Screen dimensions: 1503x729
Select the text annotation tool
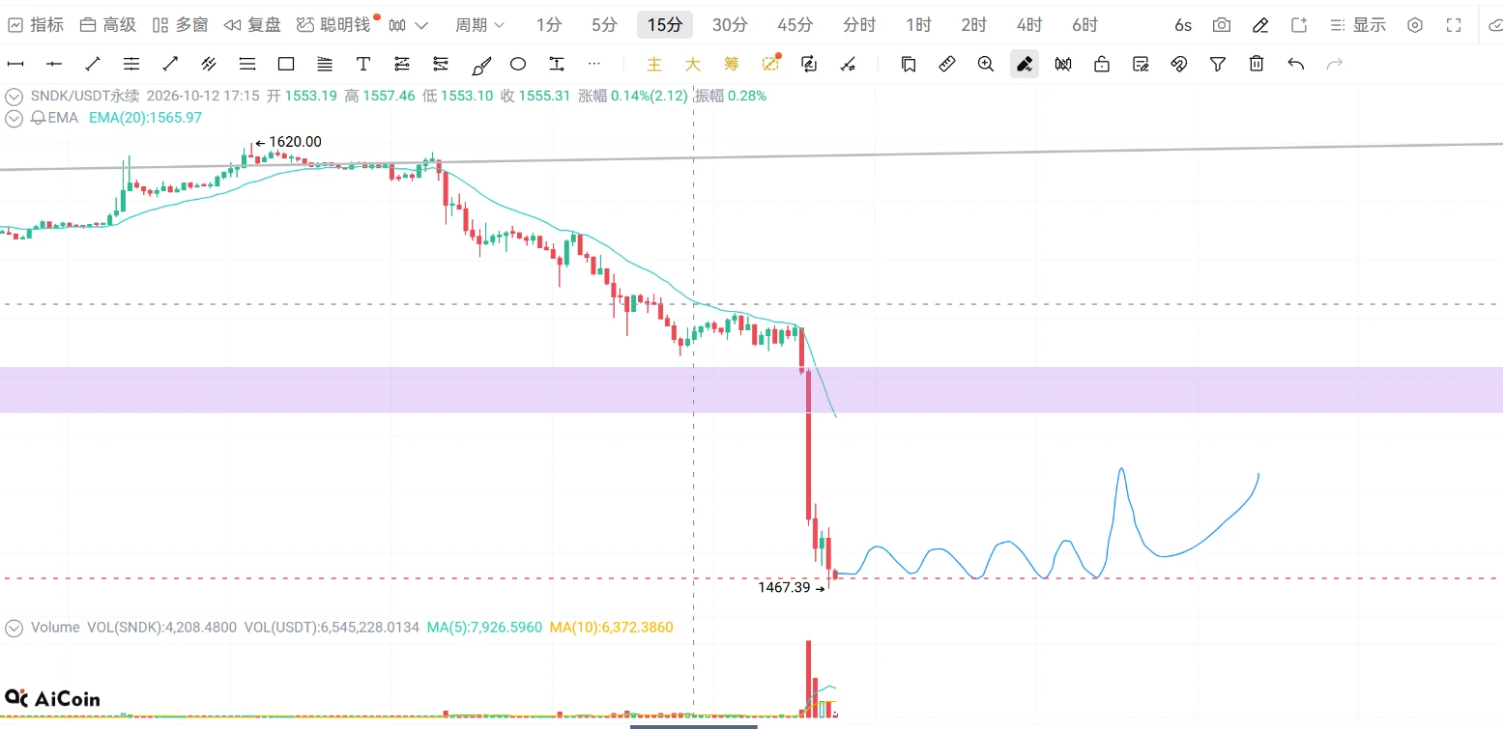click(363, 65)
